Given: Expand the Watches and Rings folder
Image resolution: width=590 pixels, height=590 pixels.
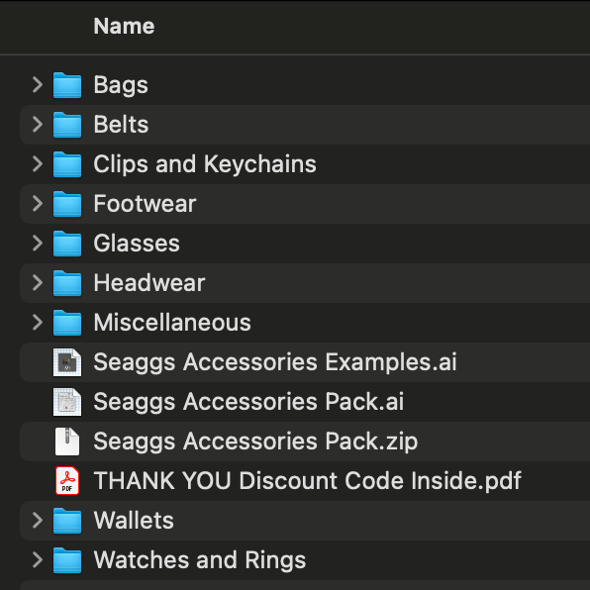Looking at the screenshot, I should 38,560.
